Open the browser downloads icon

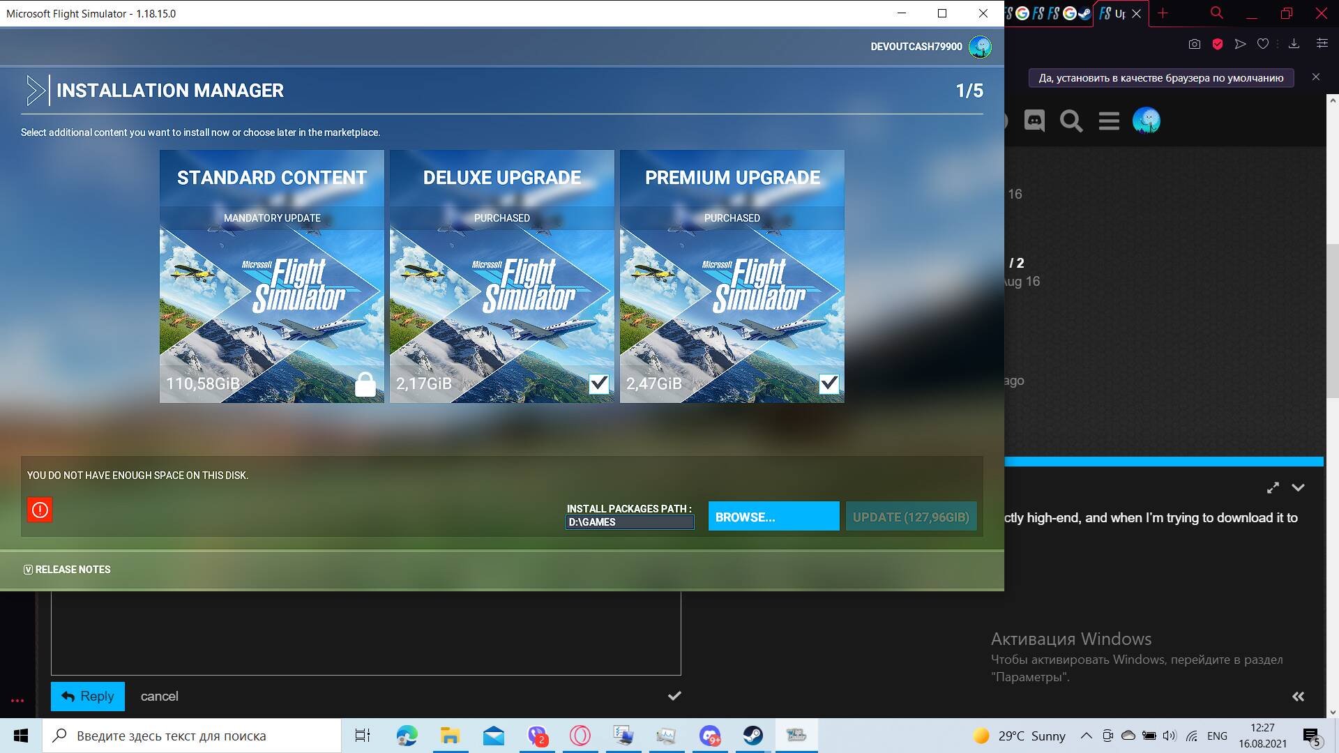pos(1294,44)
